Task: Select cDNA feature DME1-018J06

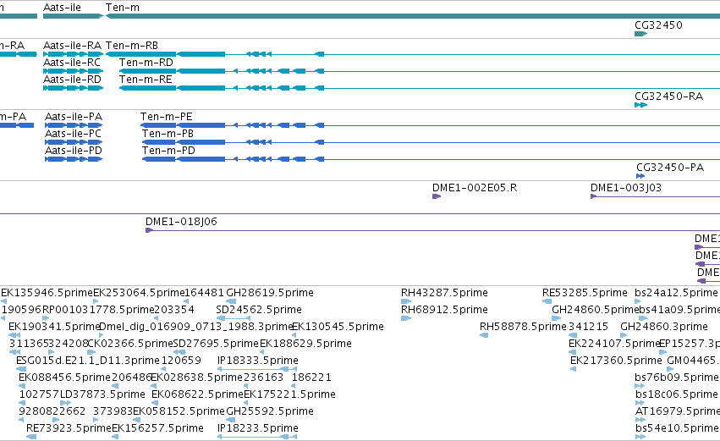Action: tap(181, 222)
